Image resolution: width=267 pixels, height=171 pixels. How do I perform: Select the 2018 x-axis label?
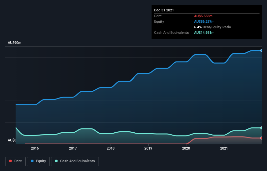pos(111,148)
